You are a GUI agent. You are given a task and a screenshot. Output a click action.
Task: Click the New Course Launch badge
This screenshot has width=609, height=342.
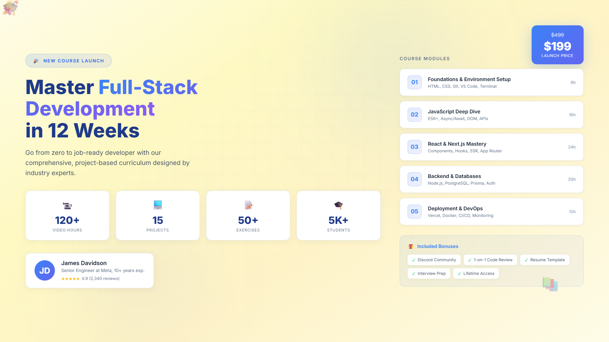point(69,61)
